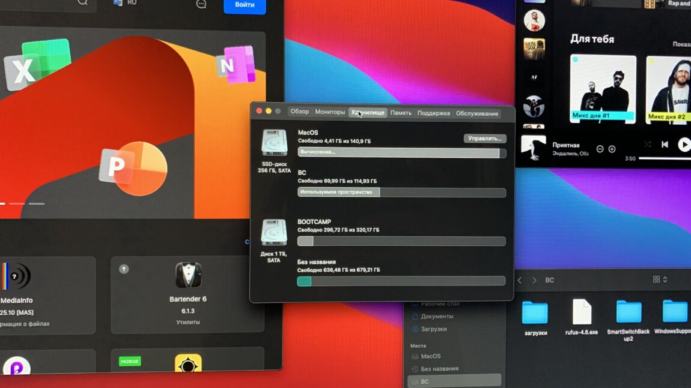Open the RU language selector
The width and height of the screenshot is (691, 388).
[126, 3]
